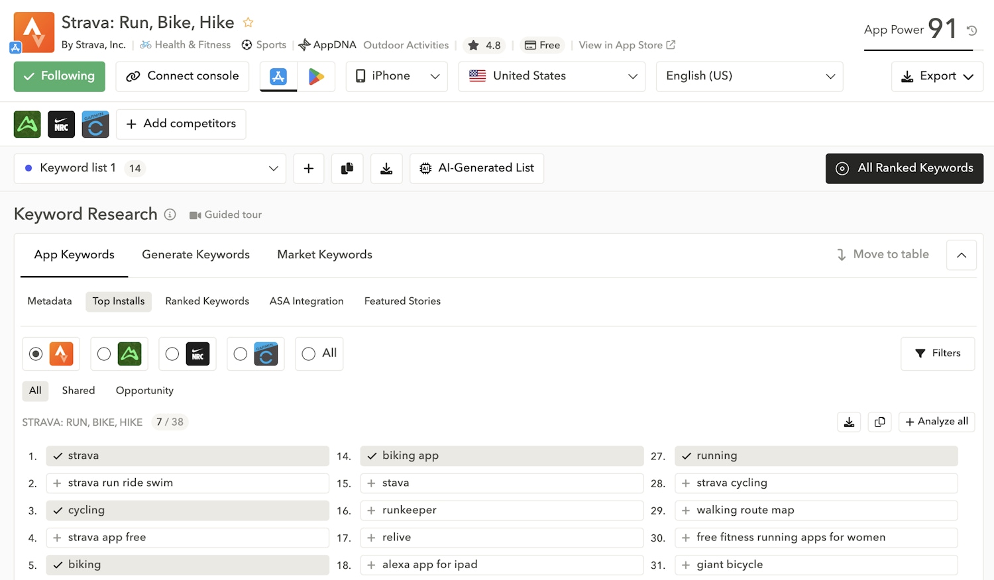
Task: Click the favorite star next to app title
Action: pos(248,23)
